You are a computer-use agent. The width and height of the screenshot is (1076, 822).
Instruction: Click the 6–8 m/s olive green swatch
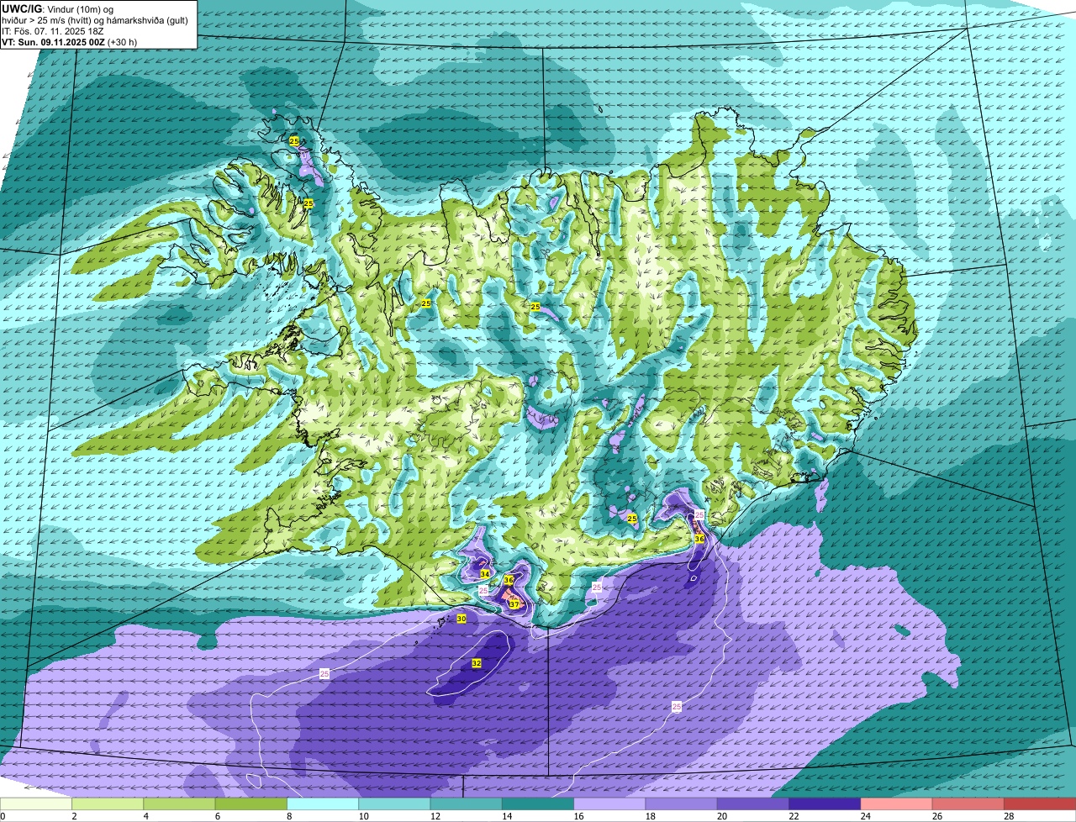(251, 804)
